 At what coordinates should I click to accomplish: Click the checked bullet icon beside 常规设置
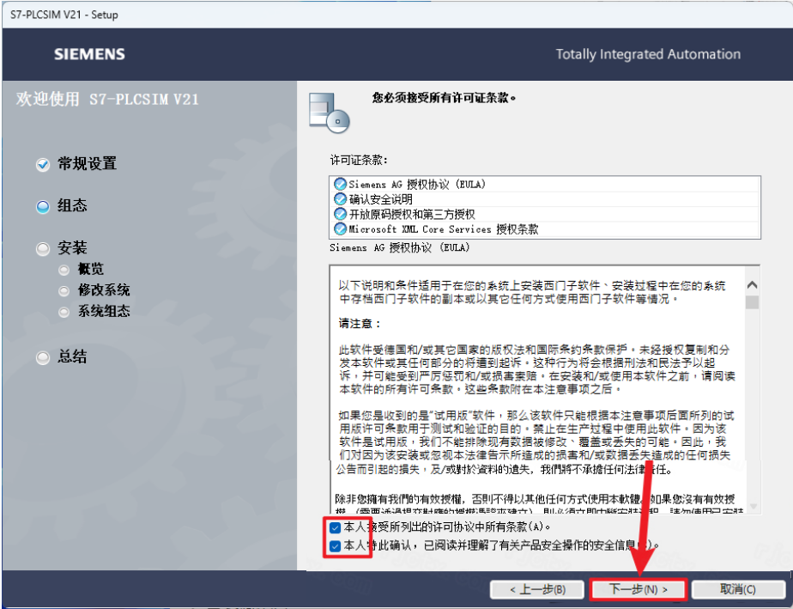(43, 165)
